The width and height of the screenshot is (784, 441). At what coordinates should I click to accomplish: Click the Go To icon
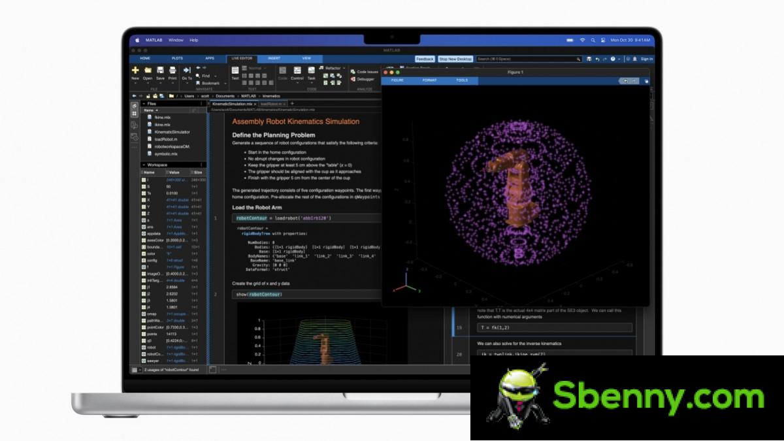click(187, 70)
